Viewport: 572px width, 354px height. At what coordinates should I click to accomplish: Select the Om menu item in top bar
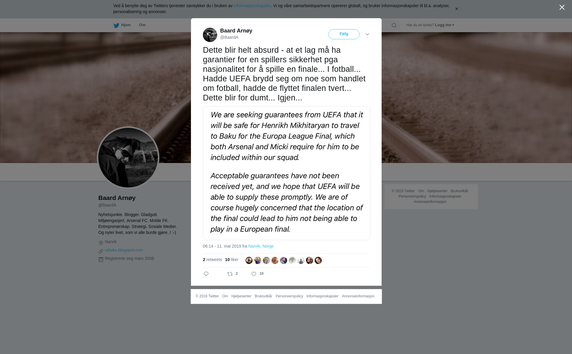click(x=142, y=25)
